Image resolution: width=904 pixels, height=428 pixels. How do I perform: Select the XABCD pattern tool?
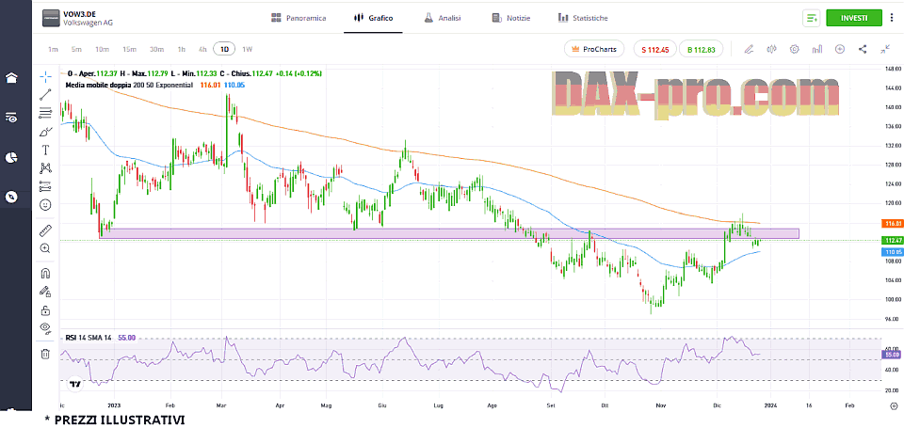[45, 168]
